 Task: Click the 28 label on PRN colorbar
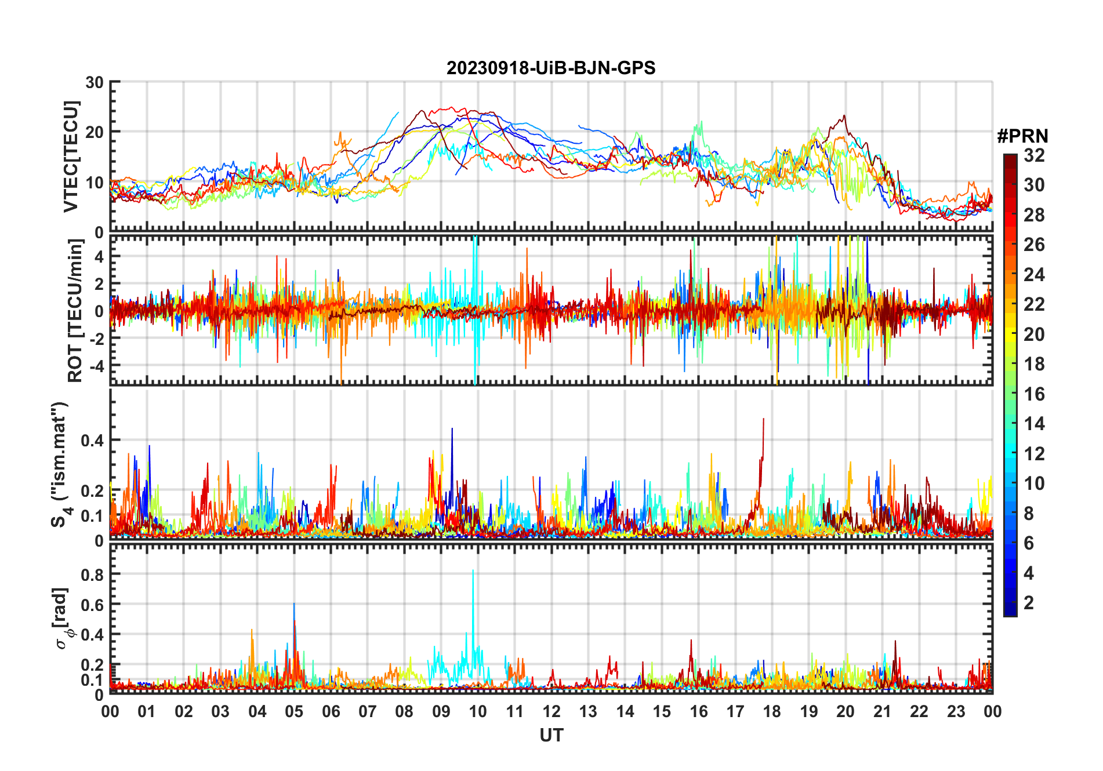[1035, 214]
